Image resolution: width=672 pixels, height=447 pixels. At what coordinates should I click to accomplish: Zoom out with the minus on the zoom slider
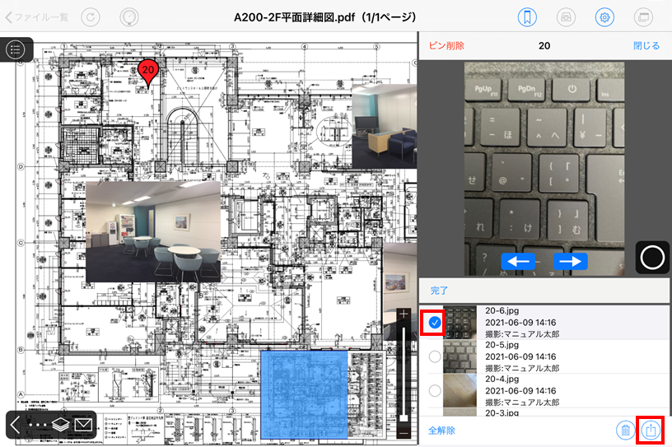click(x=404, y=434)
